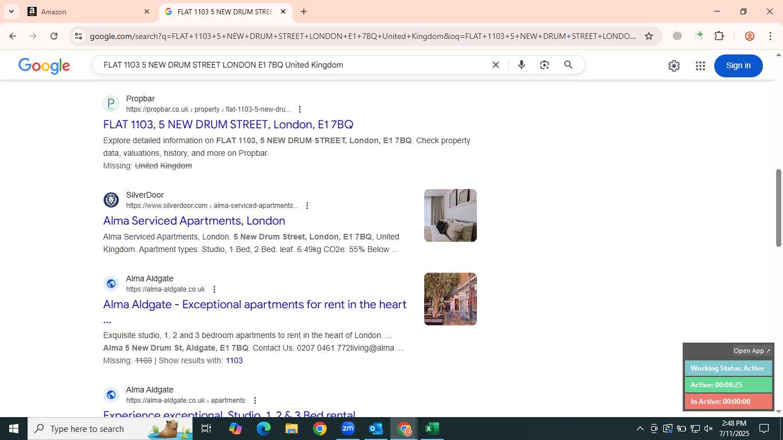
Task: Open the SilverDoor apartment thumbnail
Action: tap(451, 215)
